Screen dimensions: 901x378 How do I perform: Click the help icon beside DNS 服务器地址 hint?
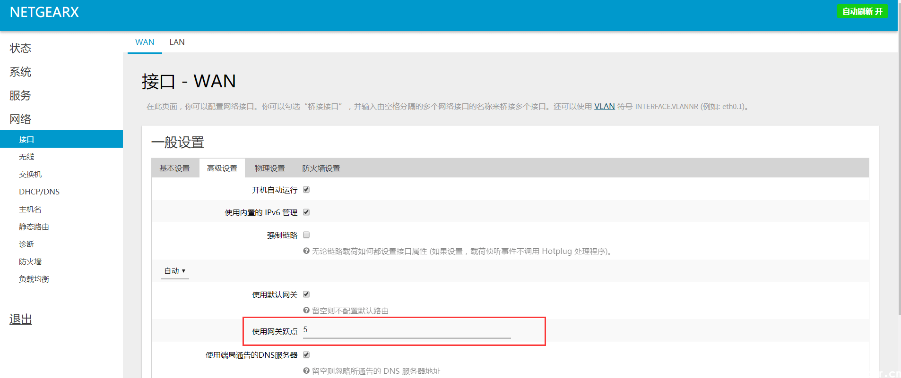306,371
